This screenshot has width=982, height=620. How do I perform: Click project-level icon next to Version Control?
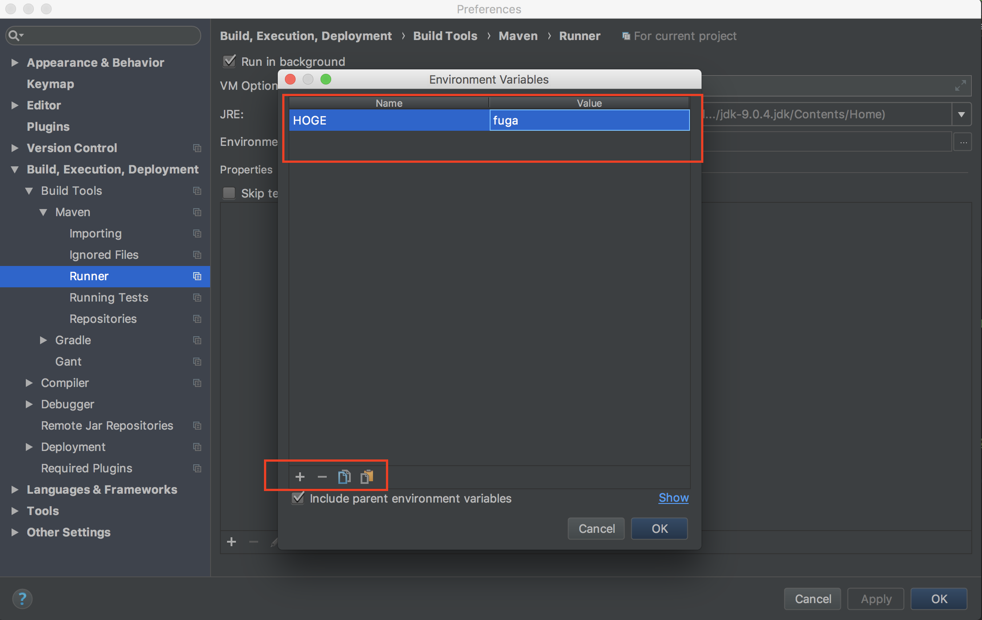(x=197, y=148)
